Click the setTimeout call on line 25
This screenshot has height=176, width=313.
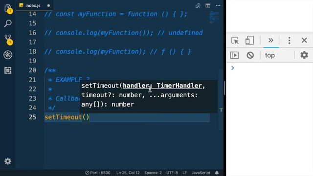pos(67,117)
